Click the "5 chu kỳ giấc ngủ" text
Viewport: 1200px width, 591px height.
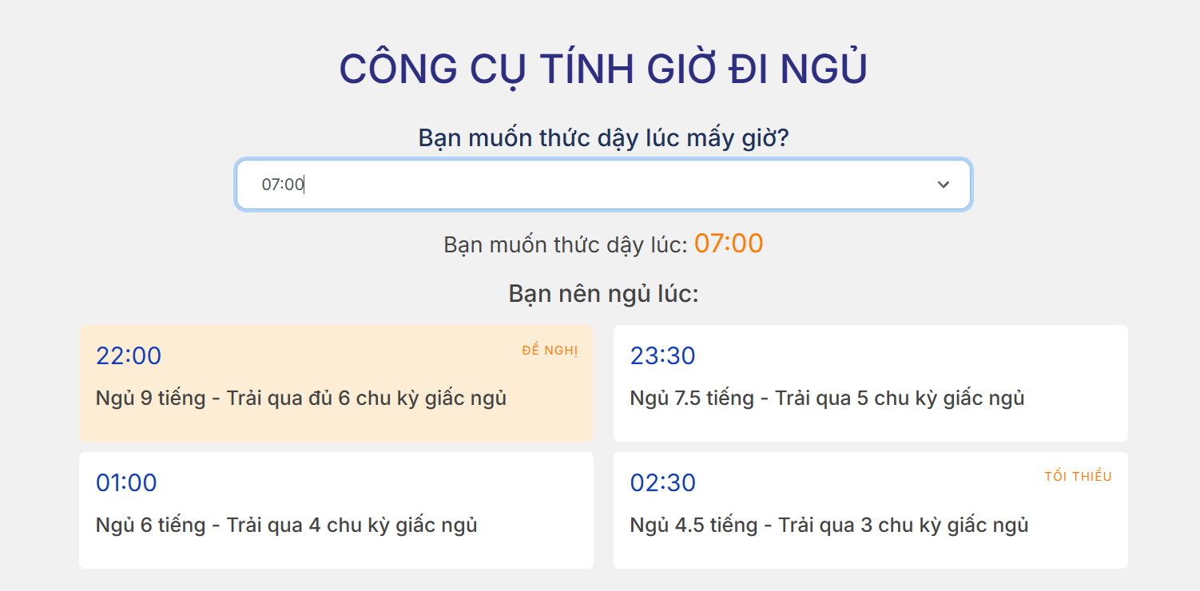[x=940, y=398]
